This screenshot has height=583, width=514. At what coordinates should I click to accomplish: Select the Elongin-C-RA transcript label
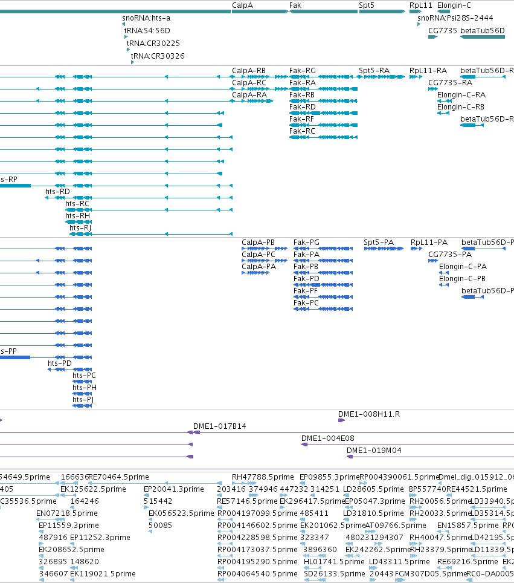[461, 95]
